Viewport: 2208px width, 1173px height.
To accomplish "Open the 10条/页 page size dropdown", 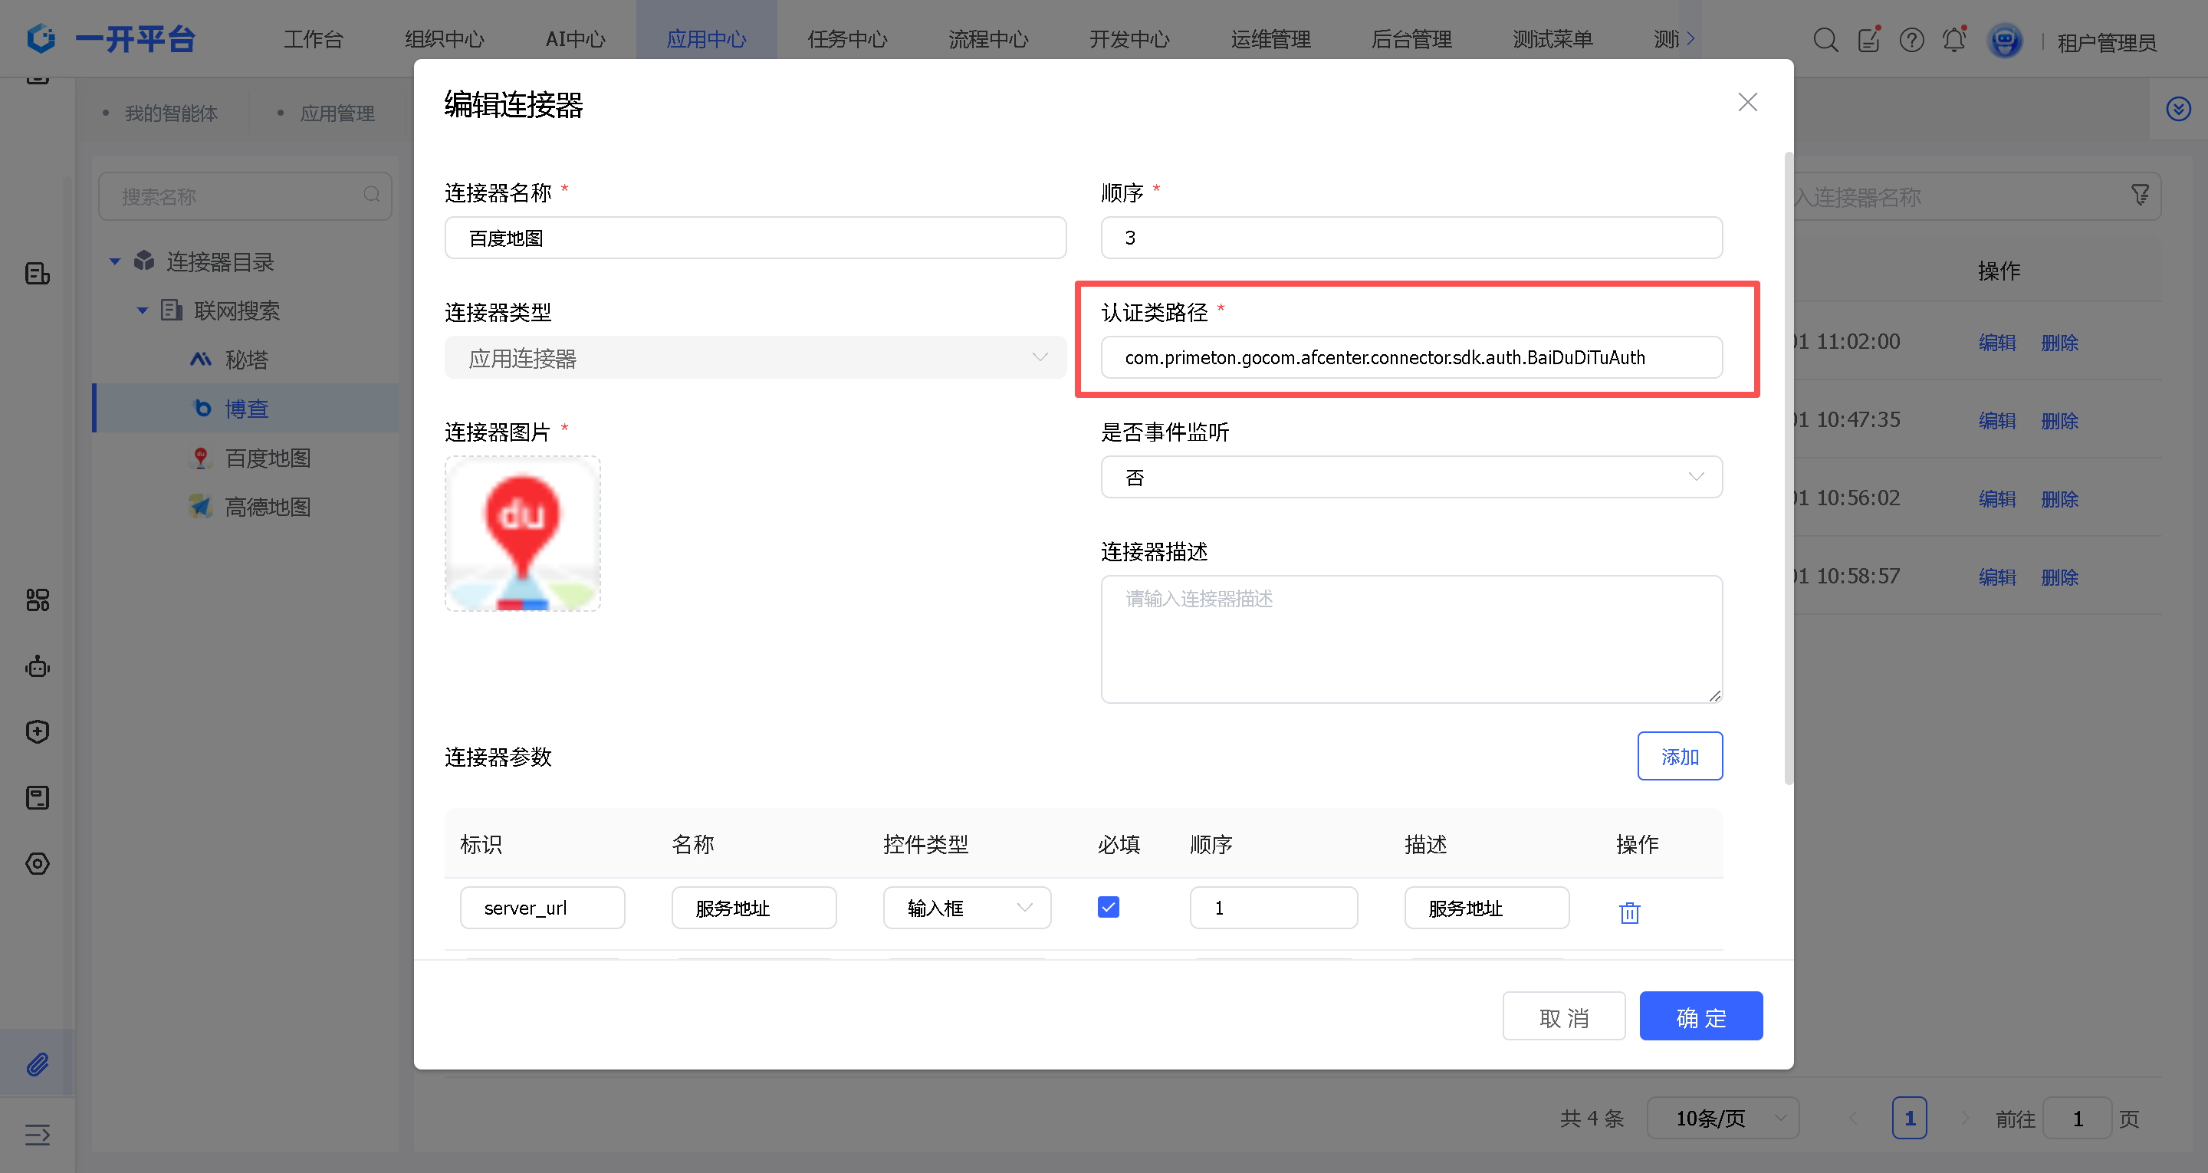I will 1722,1118.
